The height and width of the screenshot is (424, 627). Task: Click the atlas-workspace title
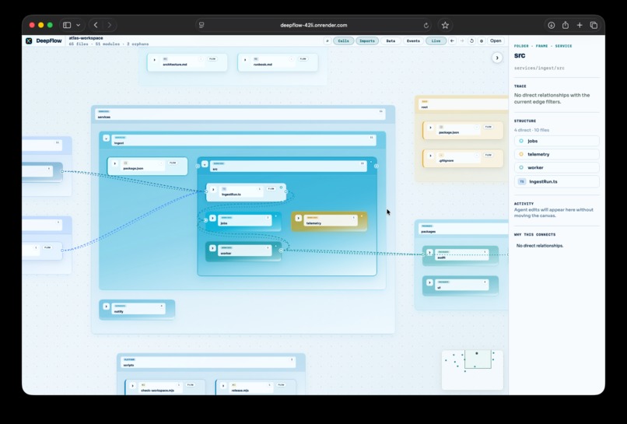click(x=86, y=38)
